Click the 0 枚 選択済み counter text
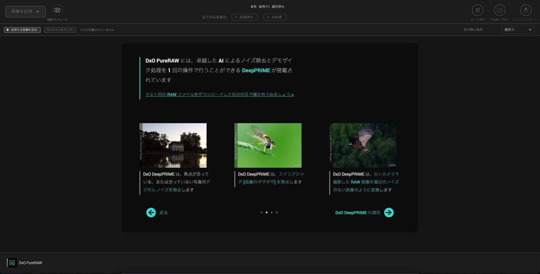 267,7
